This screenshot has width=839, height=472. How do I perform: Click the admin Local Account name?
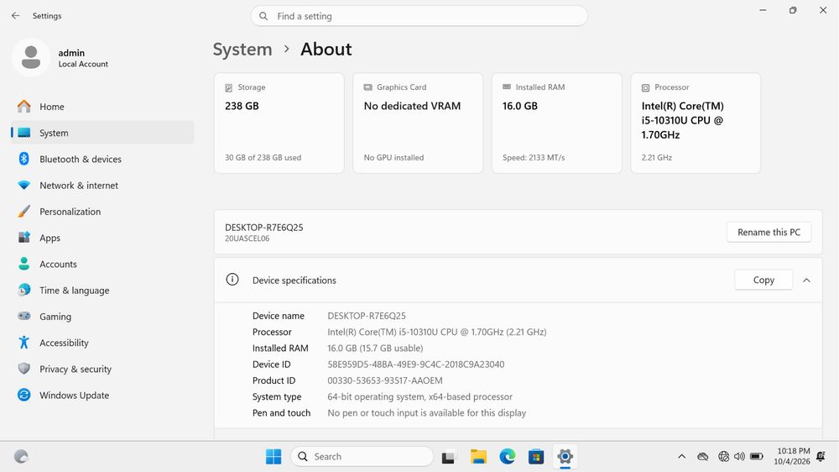click(83, 58)
